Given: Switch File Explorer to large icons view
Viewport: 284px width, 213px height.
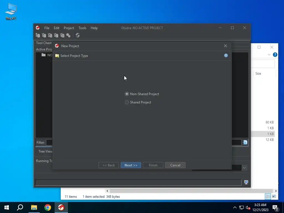Looking at the screenshot, I should pos(274,196).
